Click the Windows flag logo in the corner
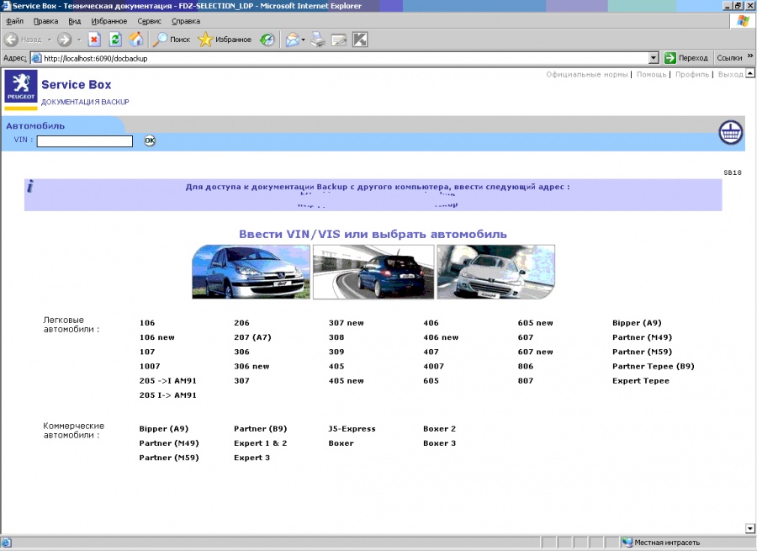757x551 pixels. coord(743,21)
